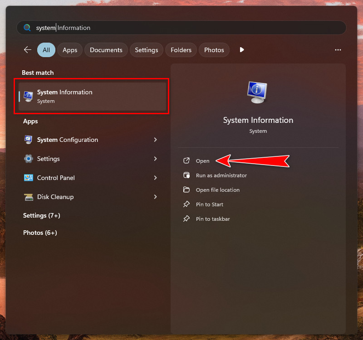Click the Open file location folder icon
This screenshot has height=340, width=363.
[x=186, y=189]
